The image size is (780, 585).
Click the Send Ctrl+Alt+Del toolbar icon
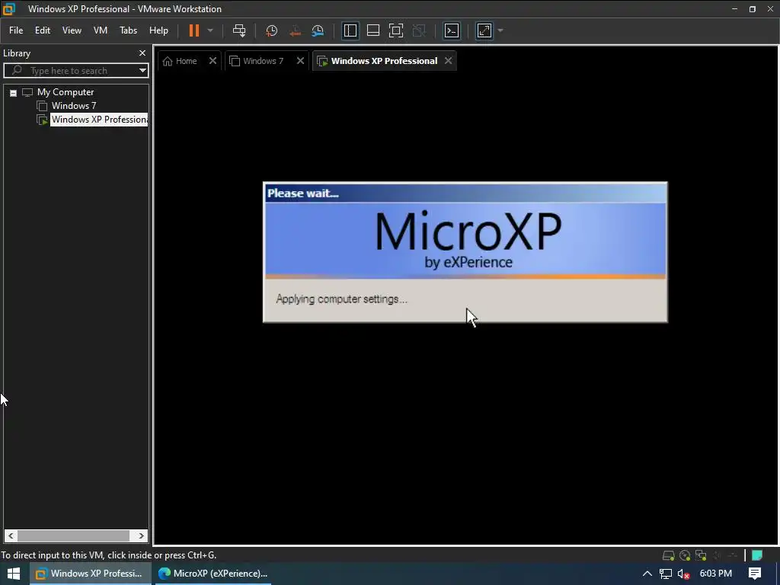click(x=239, y=30)
